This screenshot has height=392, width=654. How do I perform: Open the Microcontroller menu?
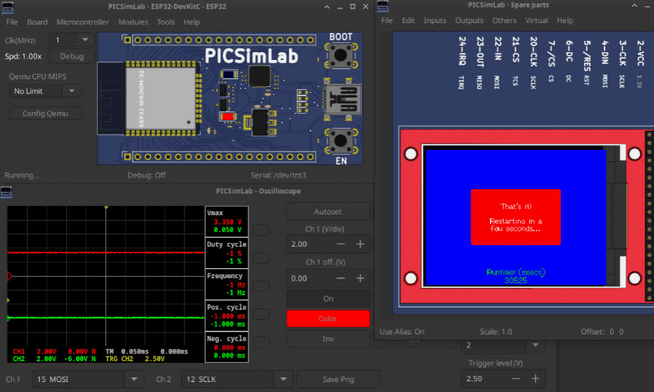click(x=82, y=22)
